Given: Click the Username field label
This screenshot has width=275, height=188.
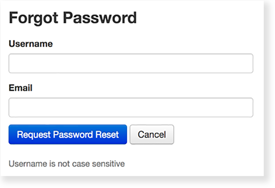Looking at the screenshot, I should click(31, 44).
